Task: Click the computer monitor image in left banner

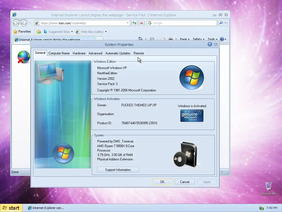Action: [50, 74]
